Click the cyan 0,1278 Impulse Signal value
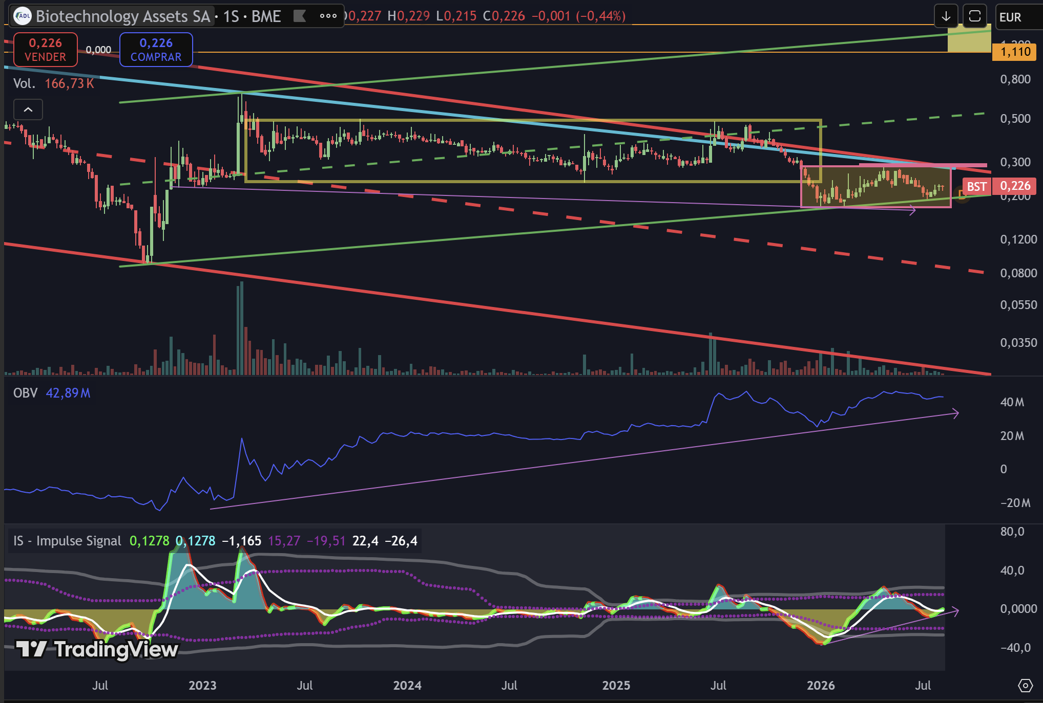This screenshot has width=1043, height=703. coord(195,541)
